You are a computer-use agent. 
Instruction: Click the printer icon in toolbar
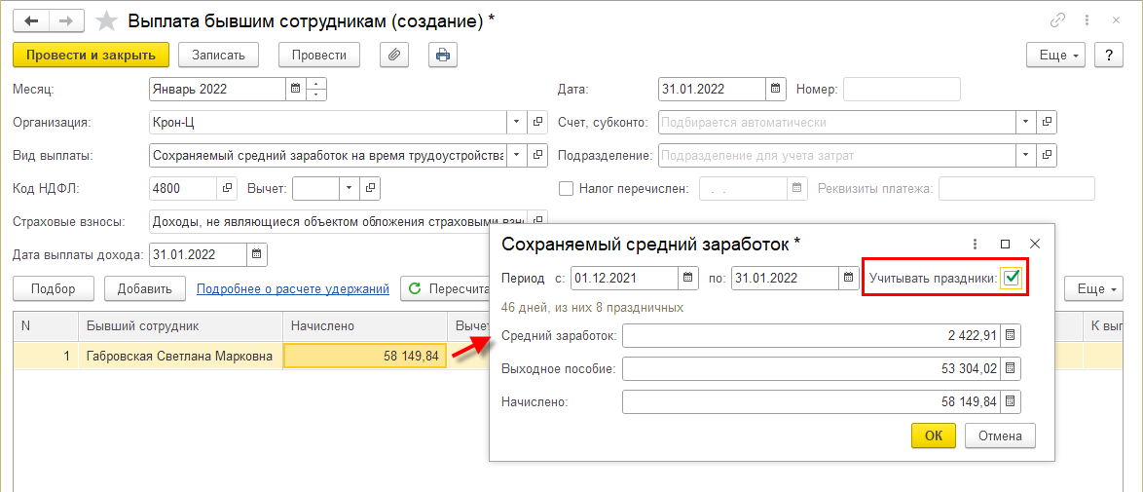[x=443, y=55]
